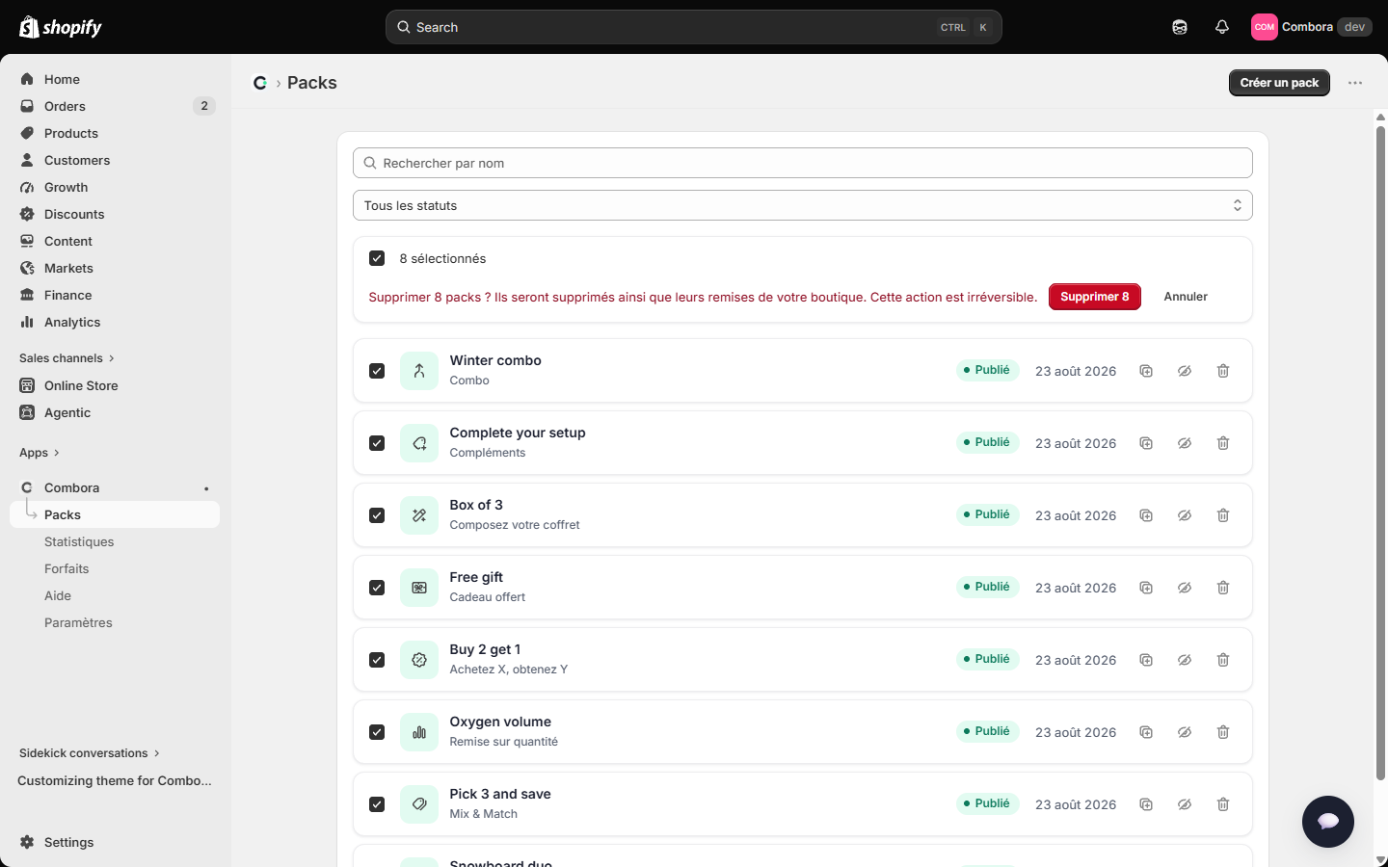Click the Combora app icon in breadcrumb
Viewport: 1388px width, 867px height.
pyautogui.click(x=260, y=83)
